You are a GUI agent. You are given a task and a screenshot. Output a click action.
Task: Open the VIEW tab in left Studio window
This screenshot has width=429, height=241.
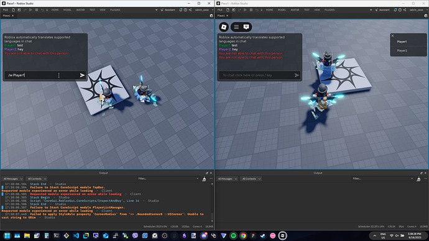103,10
